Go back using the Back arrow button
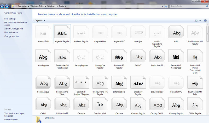Viewport: 209px width, 123px height. pos(3,6)
